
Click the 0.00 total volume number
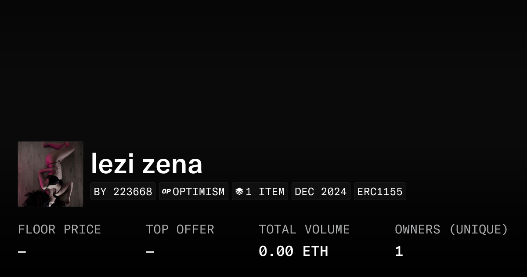276,251
